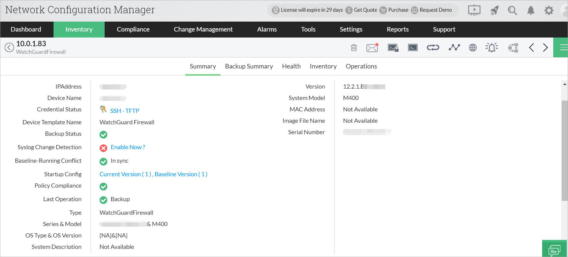This screenshot has width=568, height=257.
Task: Click the Enable Now link
Action: [x=128, y=147]
